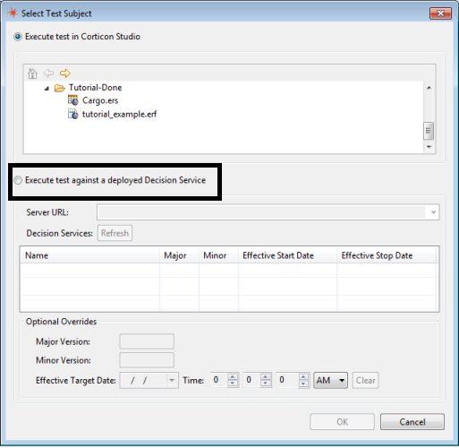The width and height of the screenshot is (459, 448).
Task: Increase the seconds time spinner
Action: [x=303, y=377]
